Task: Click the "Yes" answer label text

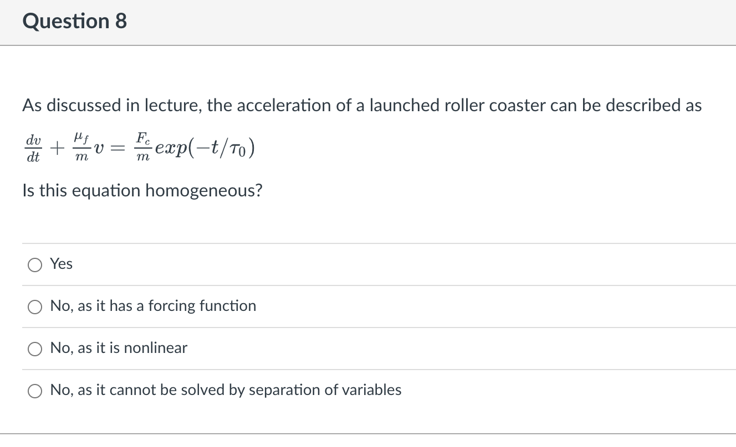Action: click(x=61, y=264)
